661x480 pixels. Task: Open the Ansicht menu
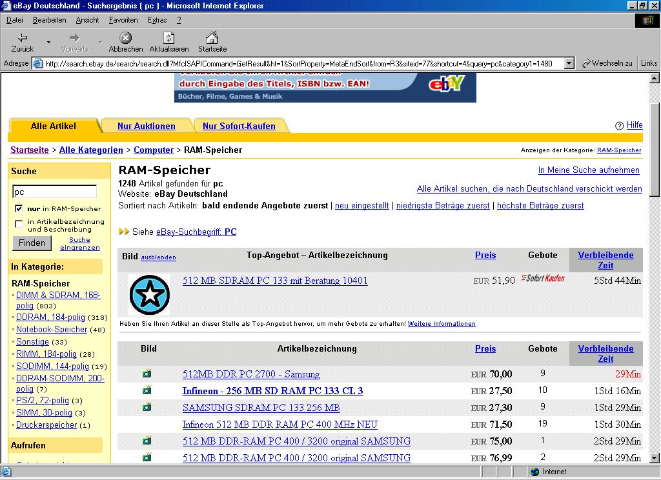[x=87, y=20]
